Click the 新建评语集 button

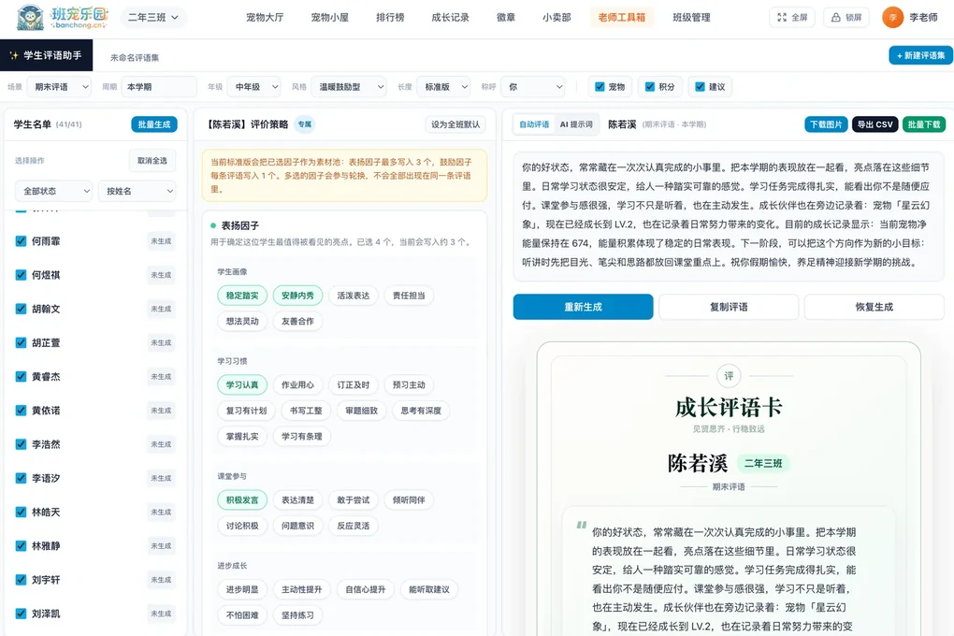pos(920,55)
